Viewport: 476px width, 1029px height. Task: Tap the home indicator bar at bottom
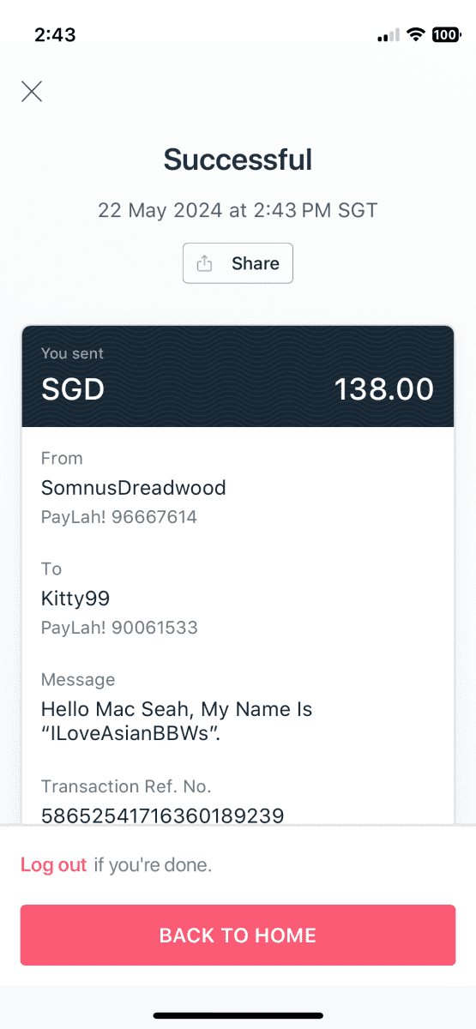pyautogui.click(x=238, y=1016)
